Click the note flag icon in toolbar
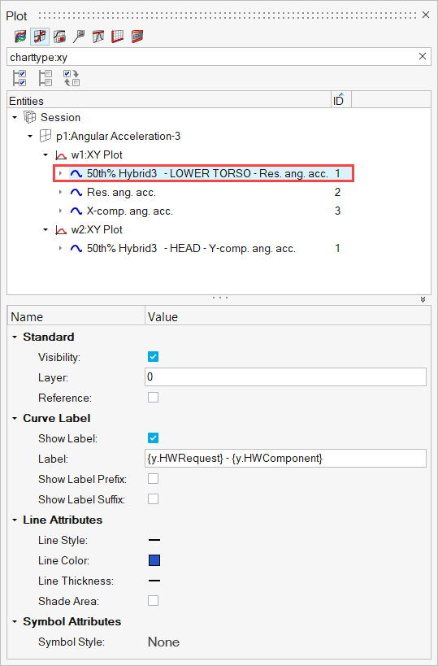This screenshot has height=666, width=438. coord(79,37)
